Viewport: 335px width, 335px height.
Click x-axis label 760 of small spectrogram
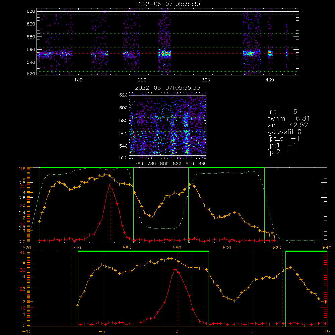pos(139,163)
